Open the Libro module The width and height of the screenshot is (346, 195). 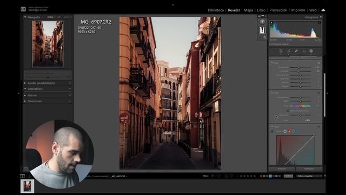point(261,10)
